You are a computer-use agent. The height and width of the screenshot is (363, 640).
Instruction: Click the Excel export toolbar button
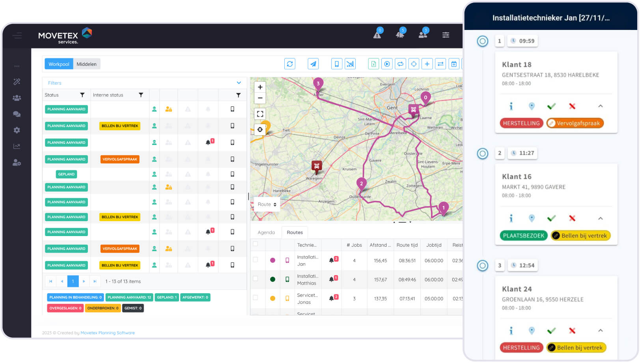coord(373,64)
